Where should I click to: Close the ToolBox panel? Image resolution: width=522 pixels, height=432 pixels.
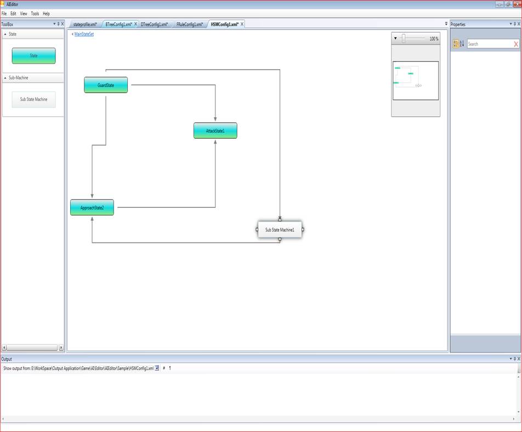point(63,24)
